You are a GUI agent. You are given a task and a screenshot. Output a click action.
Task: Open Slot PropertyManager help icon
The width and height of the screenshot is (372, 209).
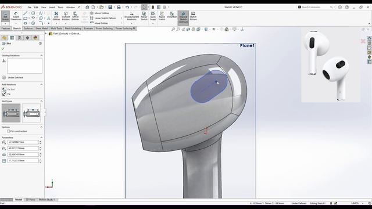[40, 44]
